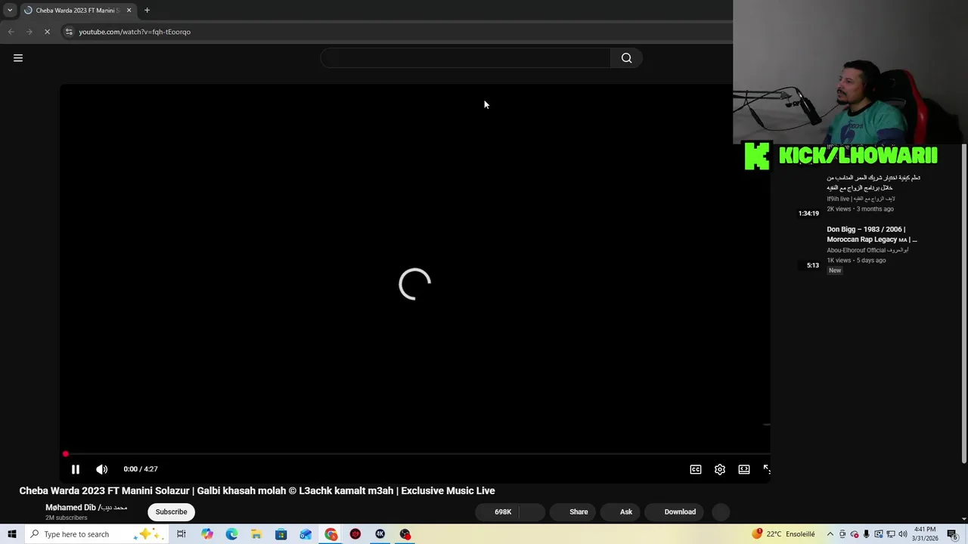Open the player settings gear
This screenshot has width=968, height=544.
pyautogui.click(x=720, y=469)
